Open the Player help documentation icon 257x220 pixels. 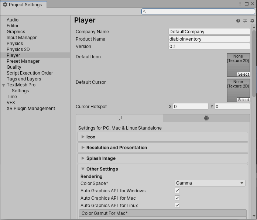pos(238,21)
